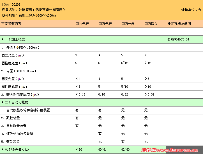This screenshot has width=203, height=154.
Task: Click the 代码：00208 header text
Action: [11, 4]
